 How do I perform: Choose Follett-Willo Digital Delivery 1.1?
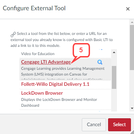pos(55,84)
